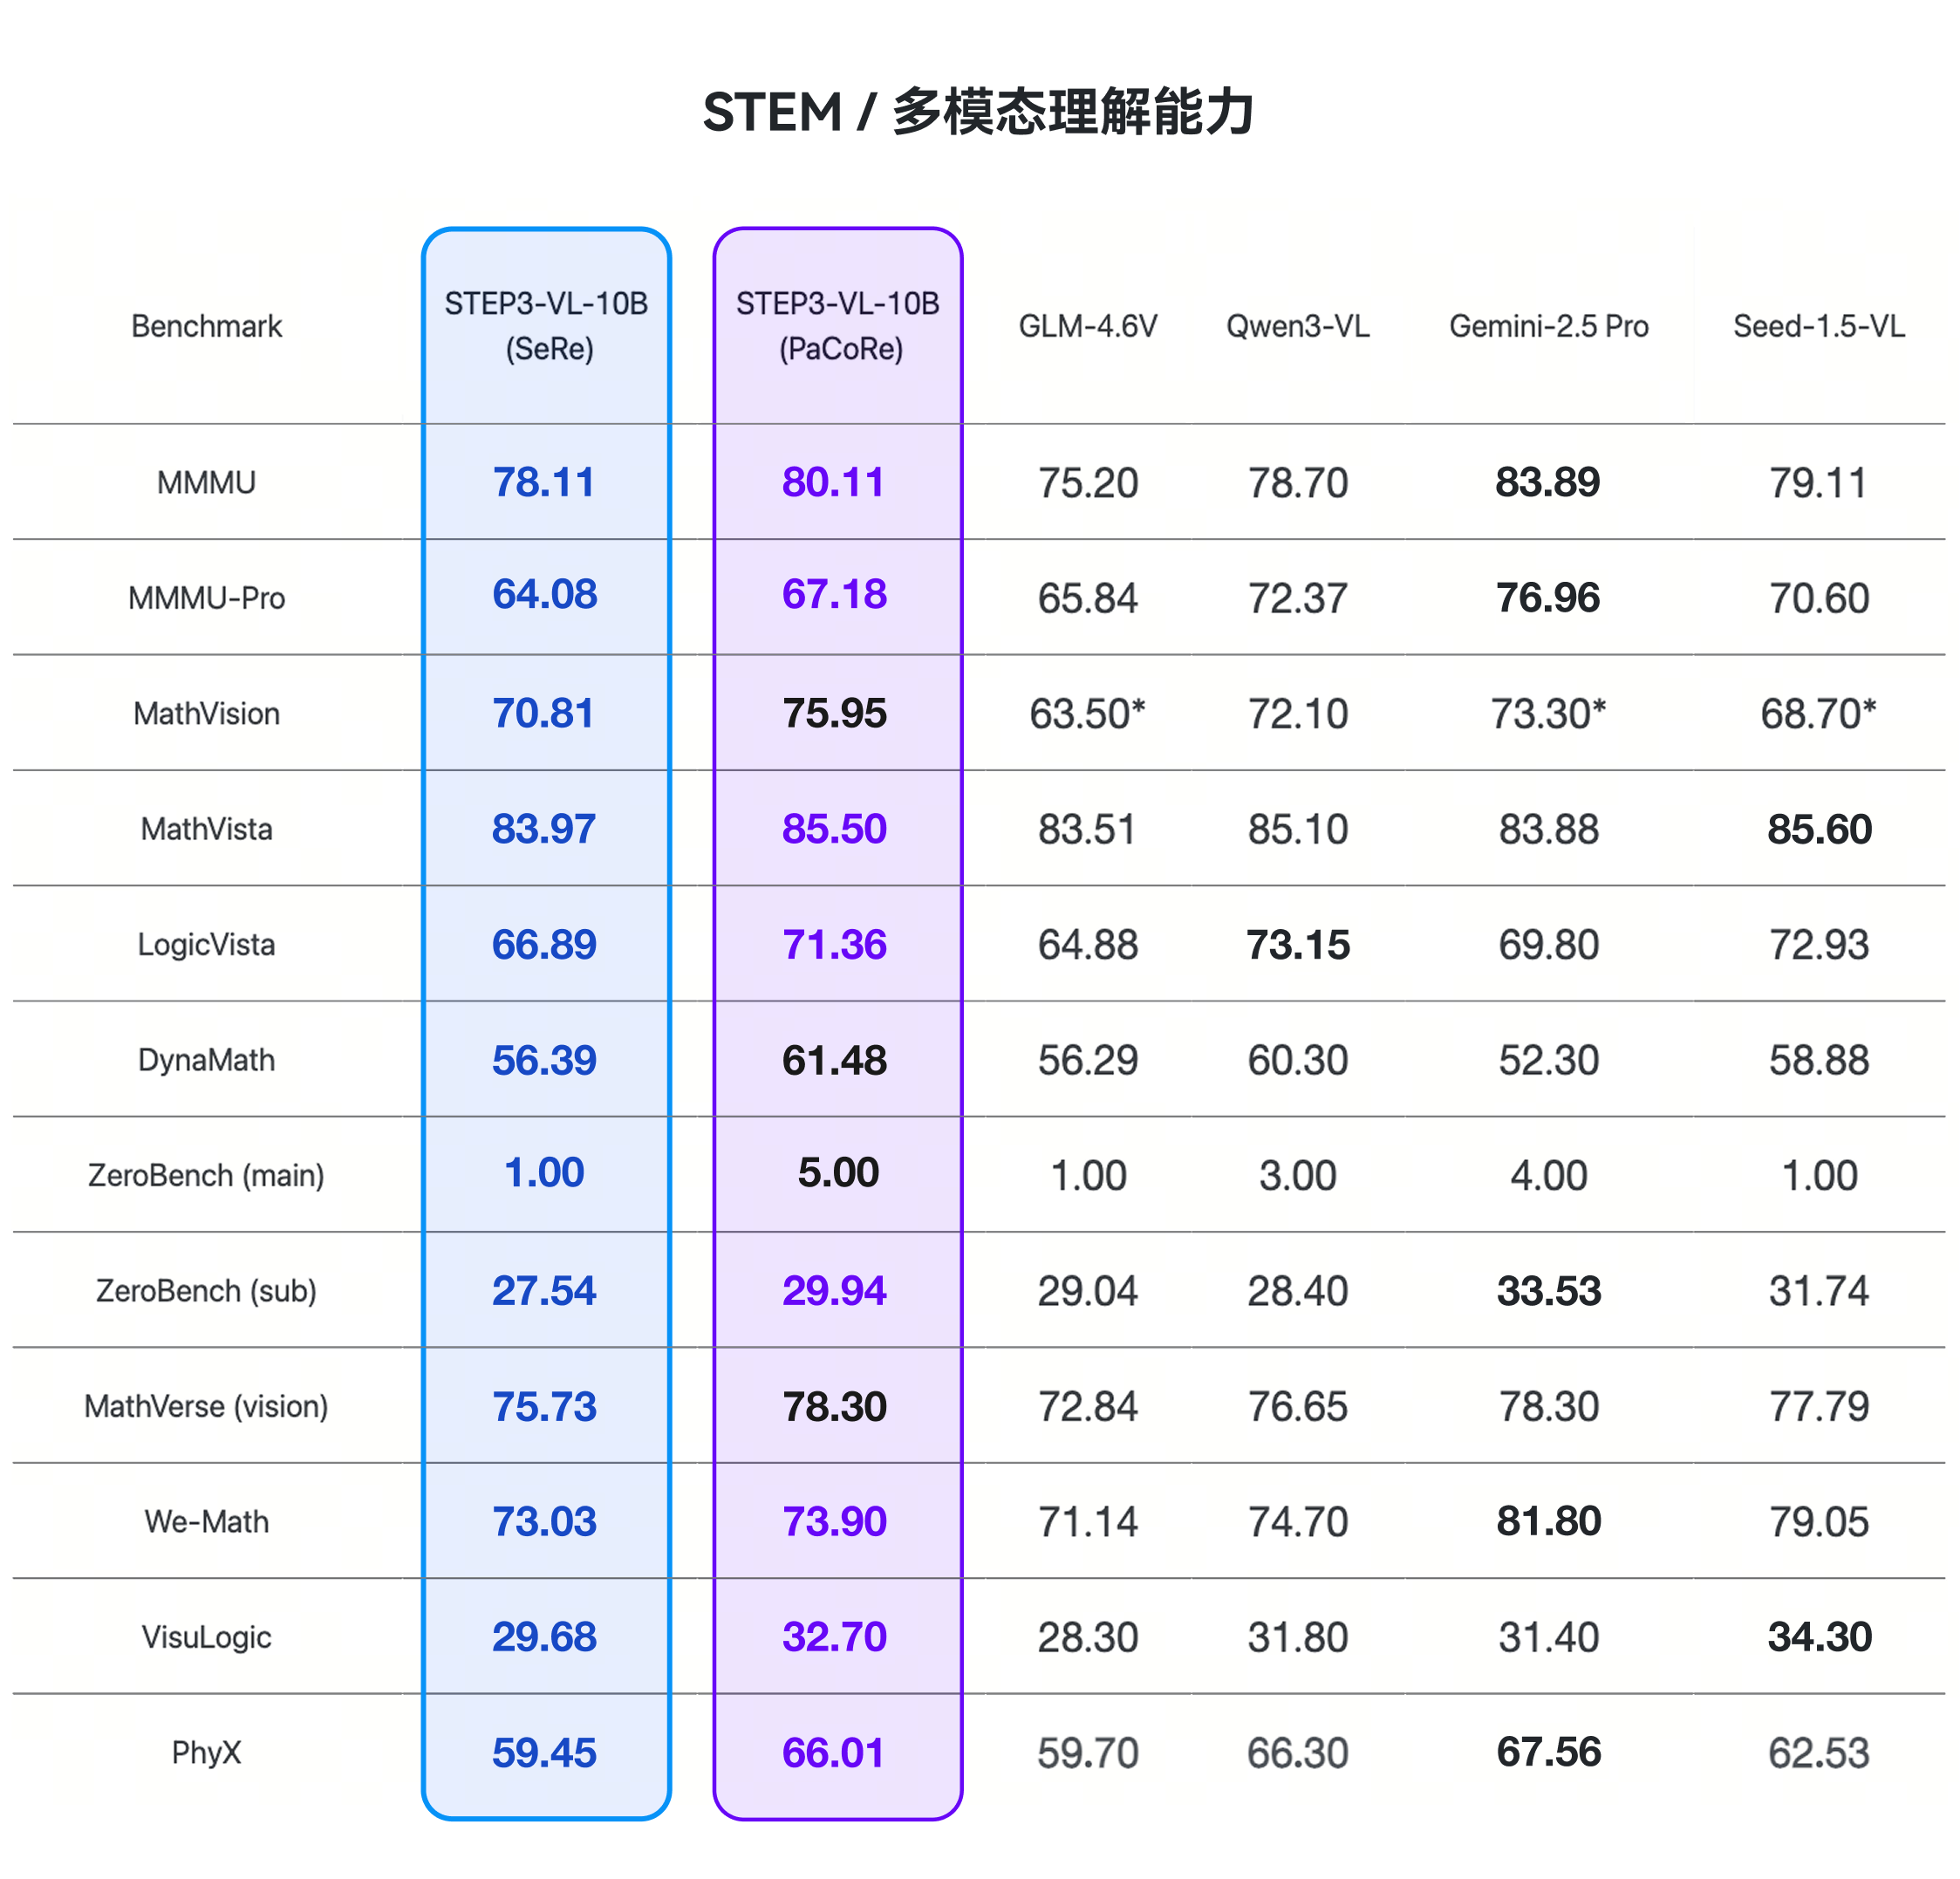Select the STEP3-VL-10B (SeRe) column header
The width and height of the screenshot is (1960, 1879).
tap(546, 326)
